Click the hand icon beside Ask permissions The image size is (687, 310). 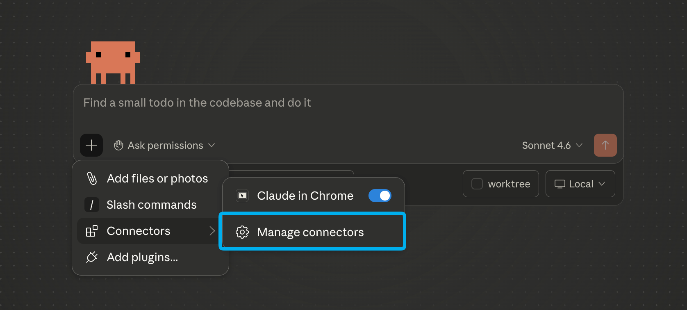click(118, 145)
